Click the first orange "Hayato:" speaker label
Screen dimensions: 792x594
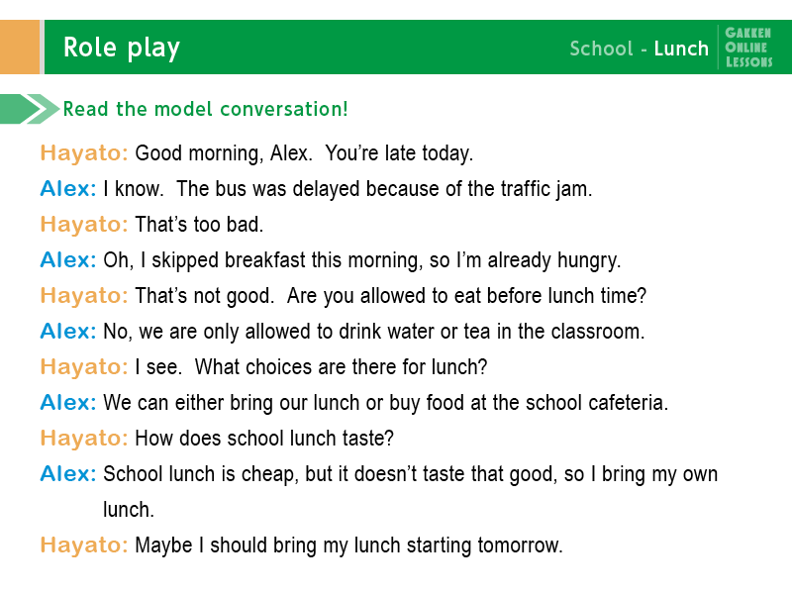point(84,153)
